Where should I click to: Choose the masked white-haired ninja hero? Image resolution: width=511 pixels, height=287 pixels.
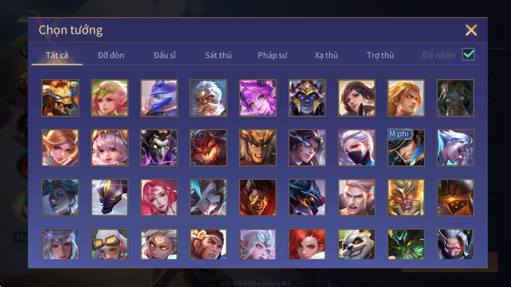[x=356, y=148]
